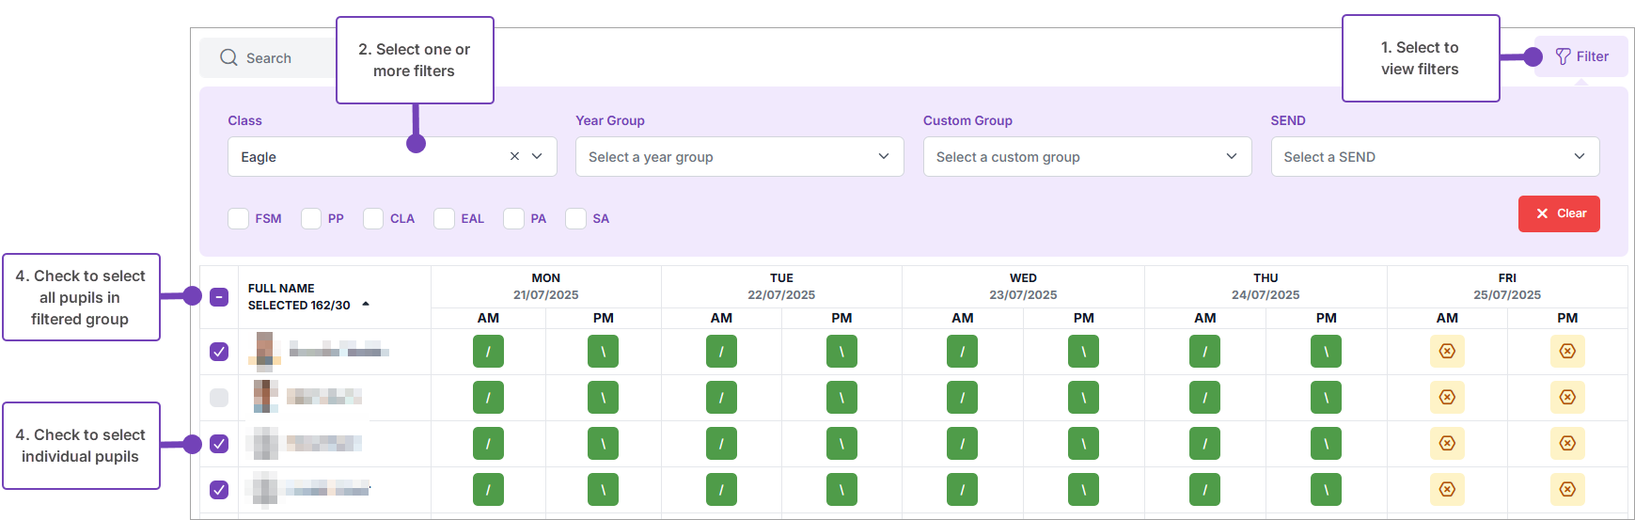This screenshot has height=520, width=1635.
Task: Click third pupil's Wednesday AM attendance mark
Action: tap(962, 444)
